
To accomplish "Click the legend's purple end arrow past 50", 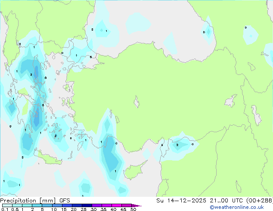I will point(136,205).
